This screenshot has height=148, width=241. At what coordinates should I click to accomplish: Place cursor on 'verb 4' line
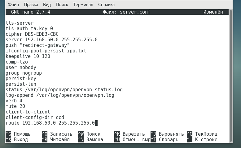14,101
